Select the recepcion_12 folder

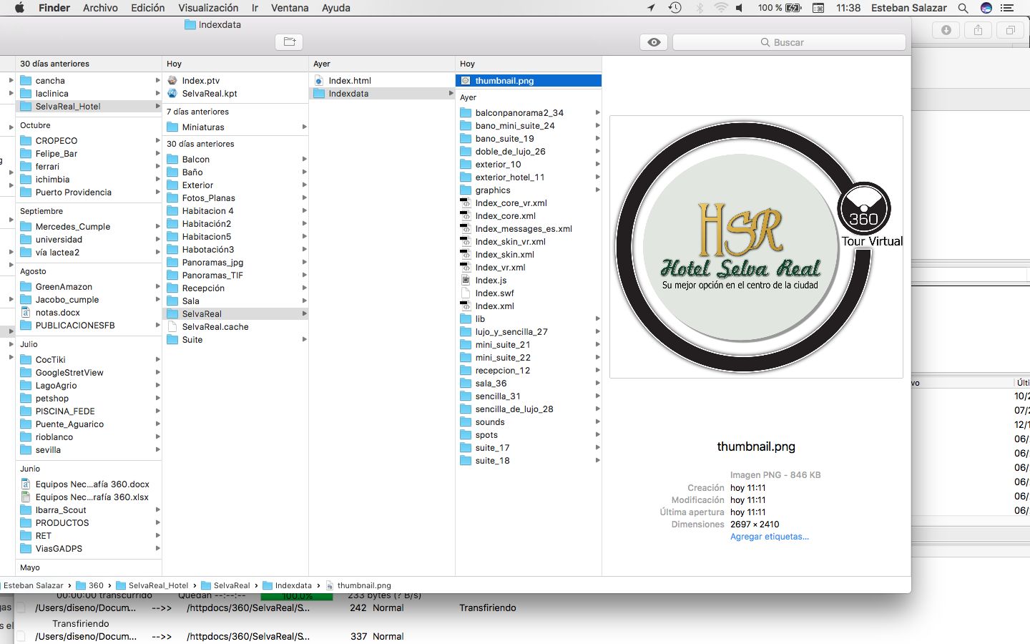point(528,371)
